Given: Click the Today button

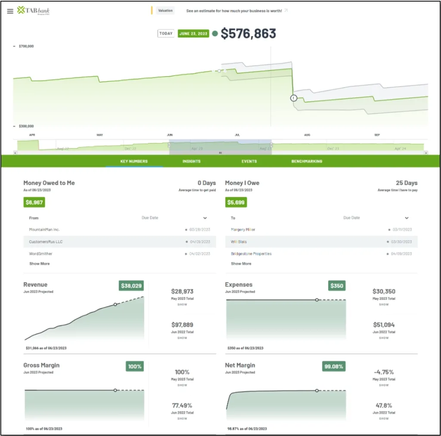Looking at the screenshot, I should [x=166, y=34].
